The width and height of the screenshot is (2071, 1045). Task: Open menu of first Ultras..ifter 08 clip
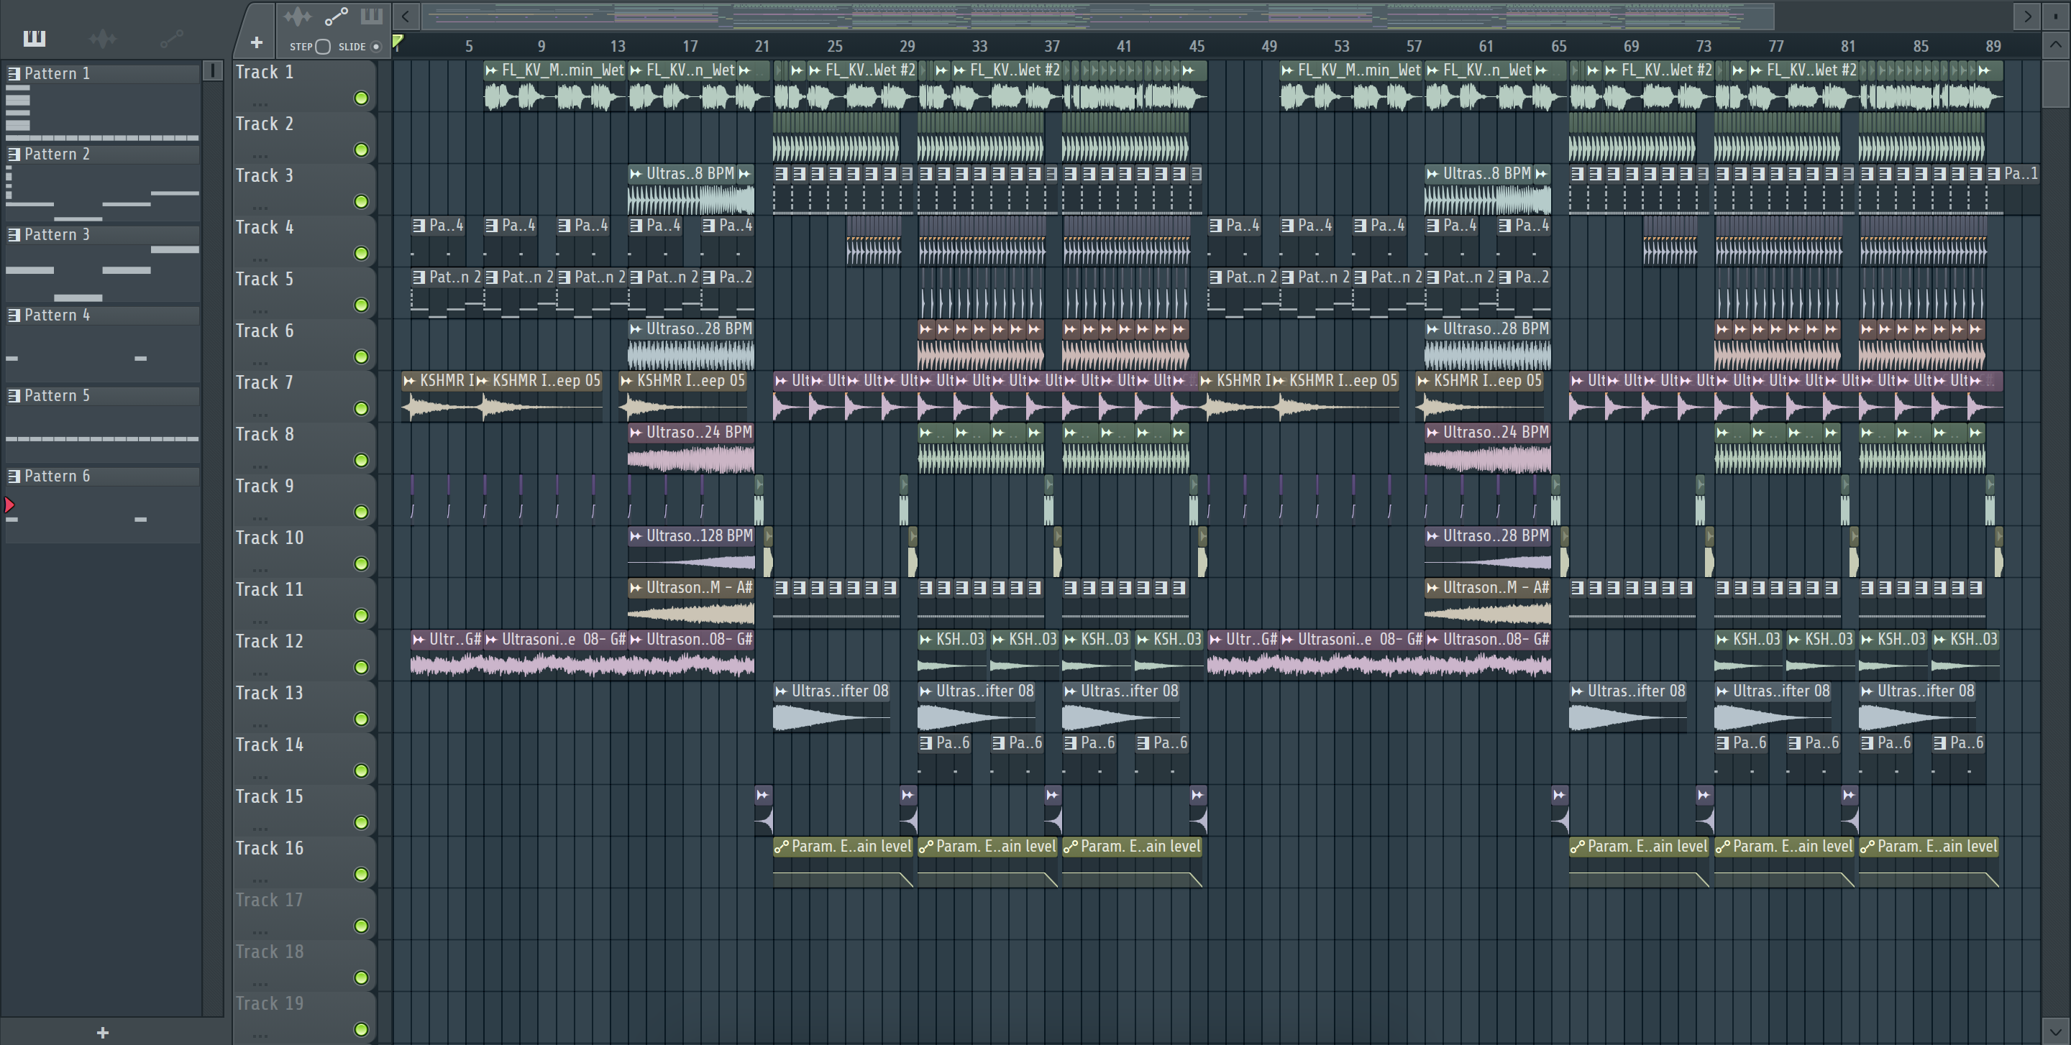click(x=781, y=691)
